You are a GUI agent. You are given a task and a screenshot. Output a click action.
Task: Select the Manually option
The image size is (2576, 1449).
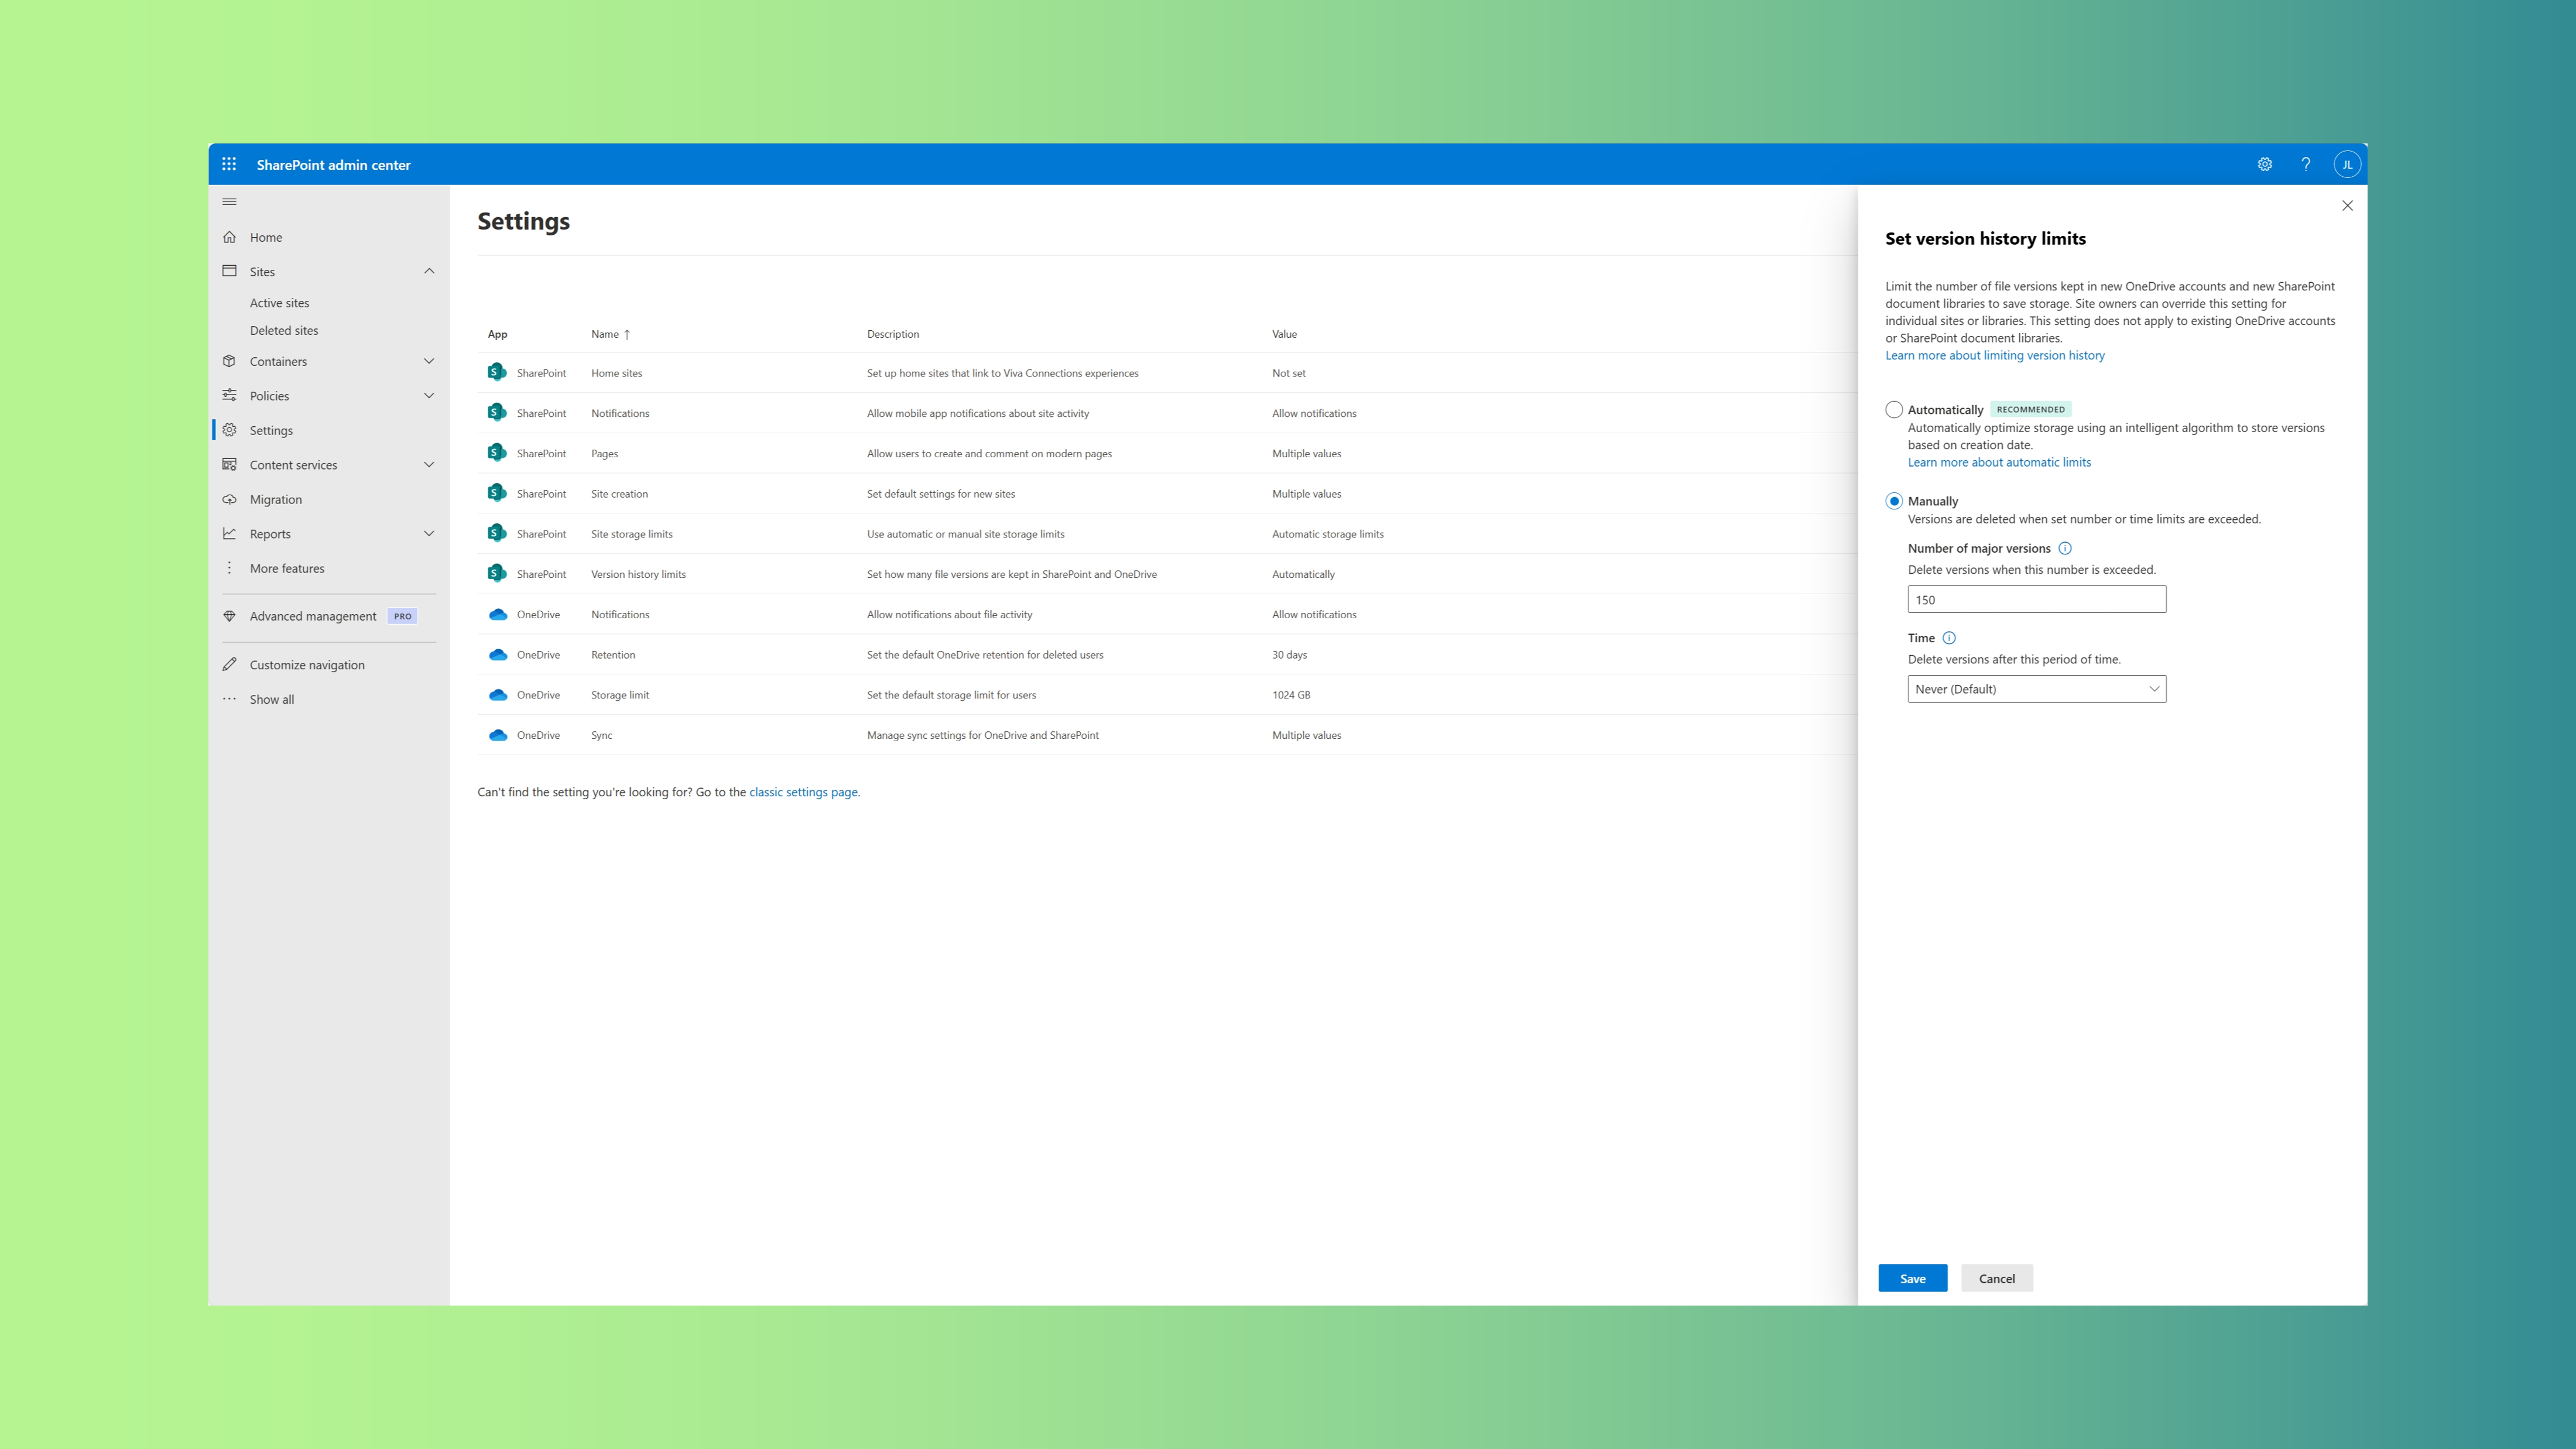tap(1893, 501)
